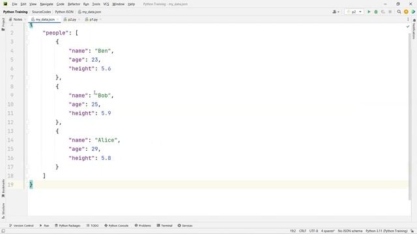Toggle tool window bars icon in the status bar corner

pyautogui.click(x=3, y=231)
